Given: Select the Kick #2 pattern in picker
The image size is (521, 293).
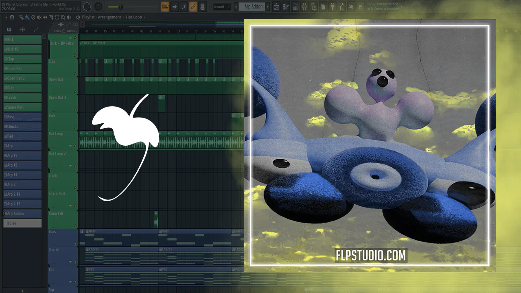Looking at the screenshot, I should (22, 49).
